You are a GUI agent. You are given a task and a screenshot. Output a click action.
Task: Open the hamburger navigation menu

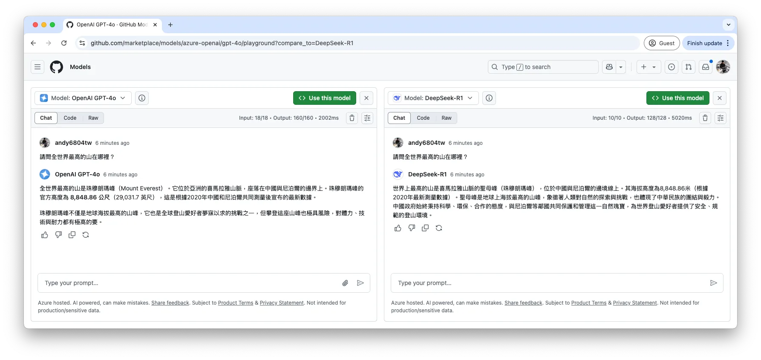click(x=37, y=67)
